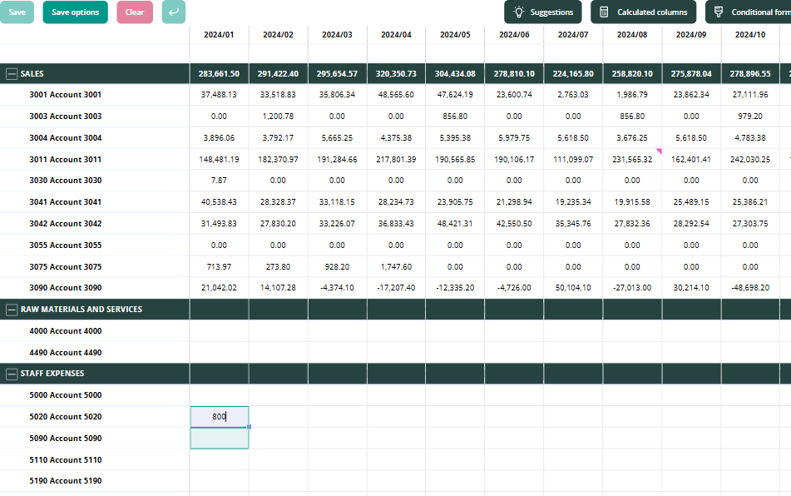Click cell value 242,030.25
This screenshot has height=496, width=791.
[x=750, y=160]
